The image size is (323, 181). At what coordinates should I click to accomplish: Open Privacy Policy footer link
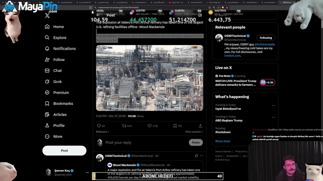pos(241,152)
